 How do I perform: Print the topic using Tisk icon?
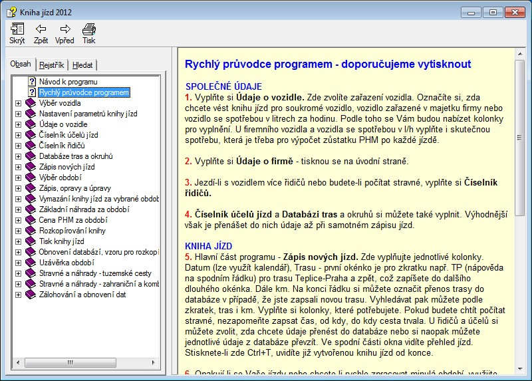89,29
